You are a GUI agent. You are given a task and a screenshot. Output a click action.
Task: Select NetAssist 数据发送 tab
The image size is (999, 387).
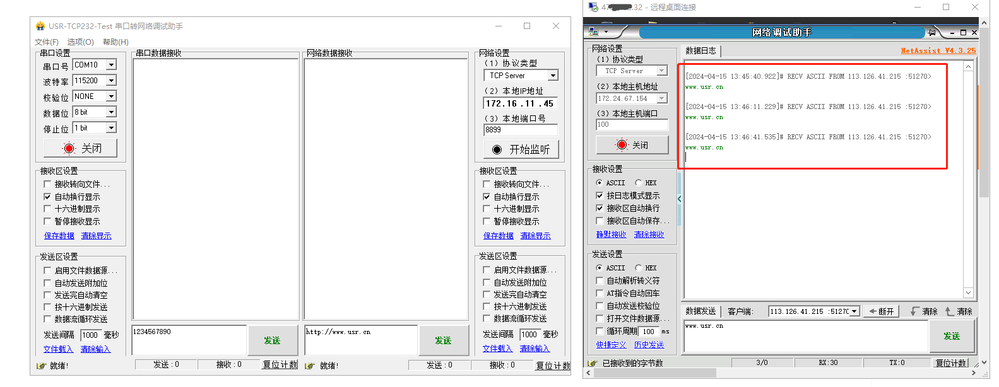[x=701, y=311]
